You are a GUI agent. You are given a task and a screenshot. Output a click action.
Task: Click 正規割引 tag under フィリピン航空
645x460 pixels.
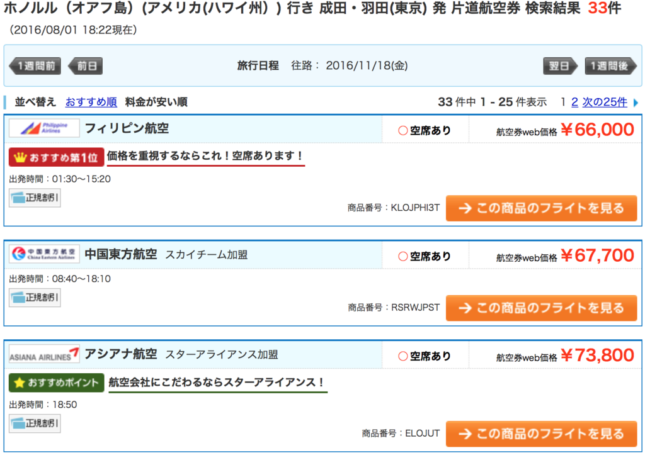tap(35, 198)
